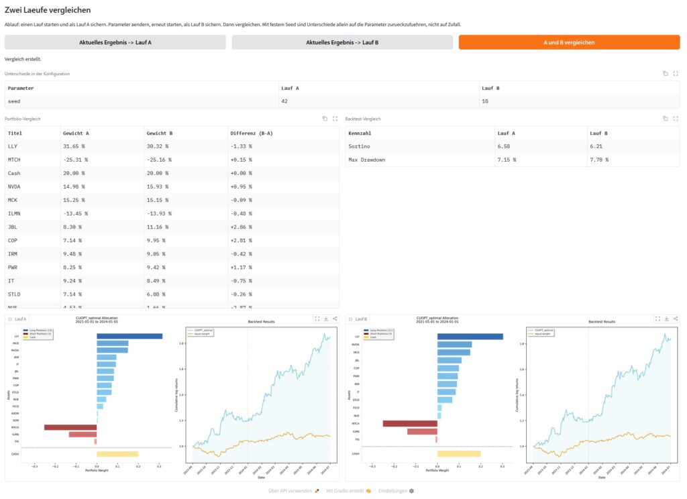Share the Lauf B chart image
The height and width of the screenshot is (499, 687).
675,319
